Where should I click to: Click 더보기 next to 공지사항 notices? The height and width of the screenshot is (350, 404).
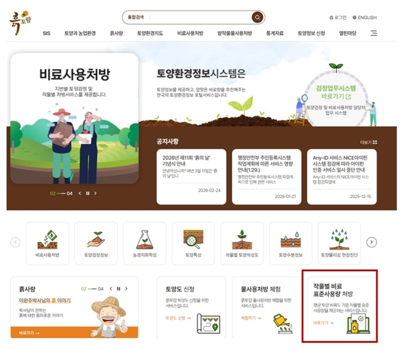(368, 142)
